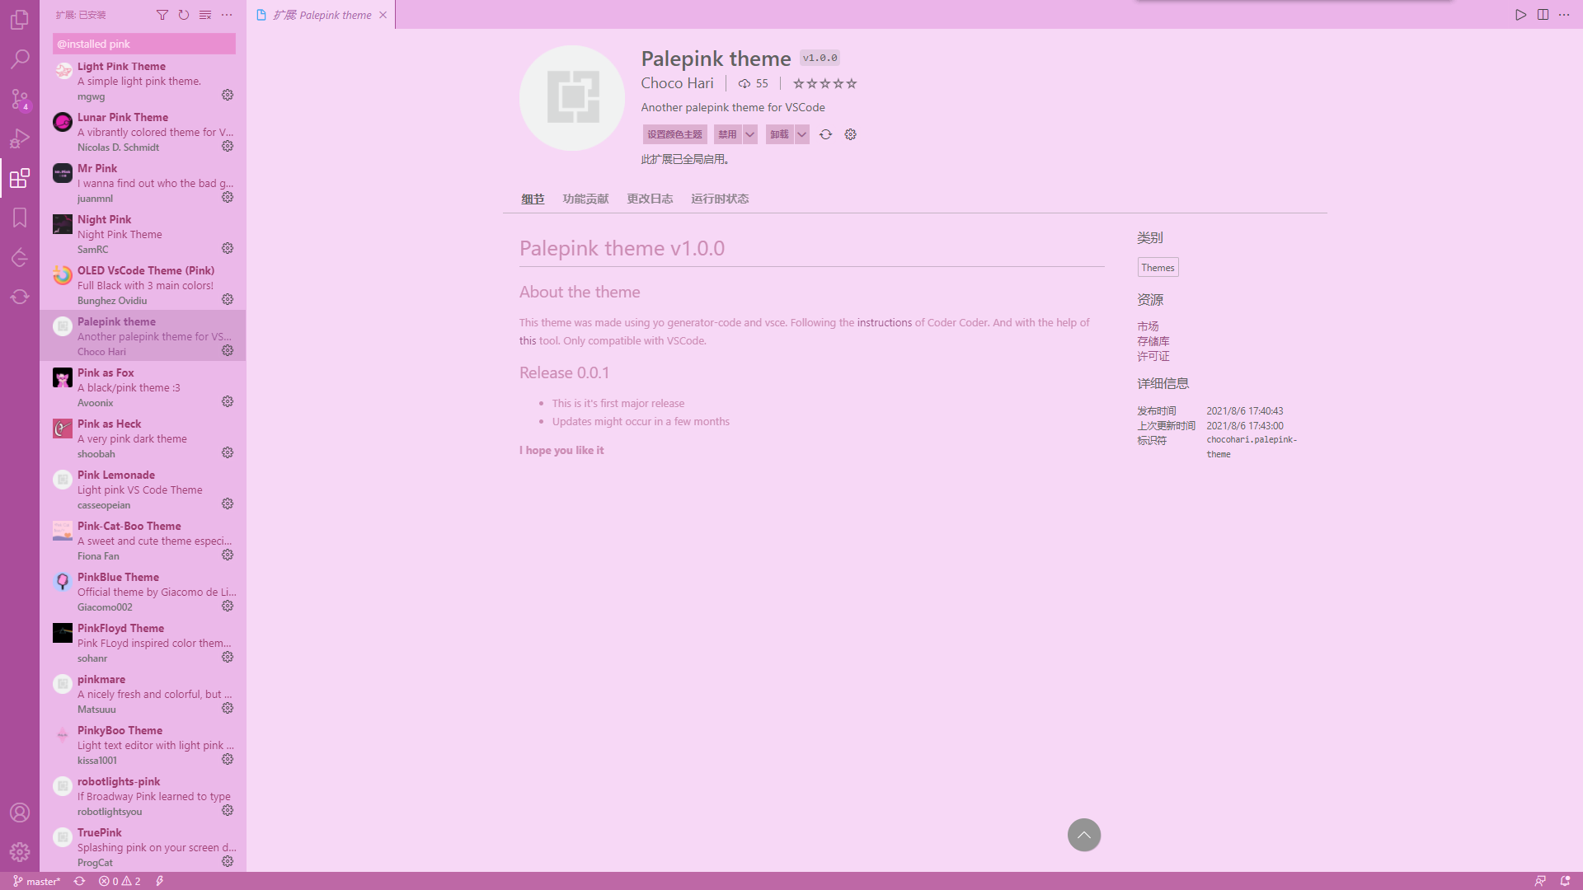This screenshot has width=1583, height=890.
Task: Click the '@installed pink' search field
Action: coord(143,44)
